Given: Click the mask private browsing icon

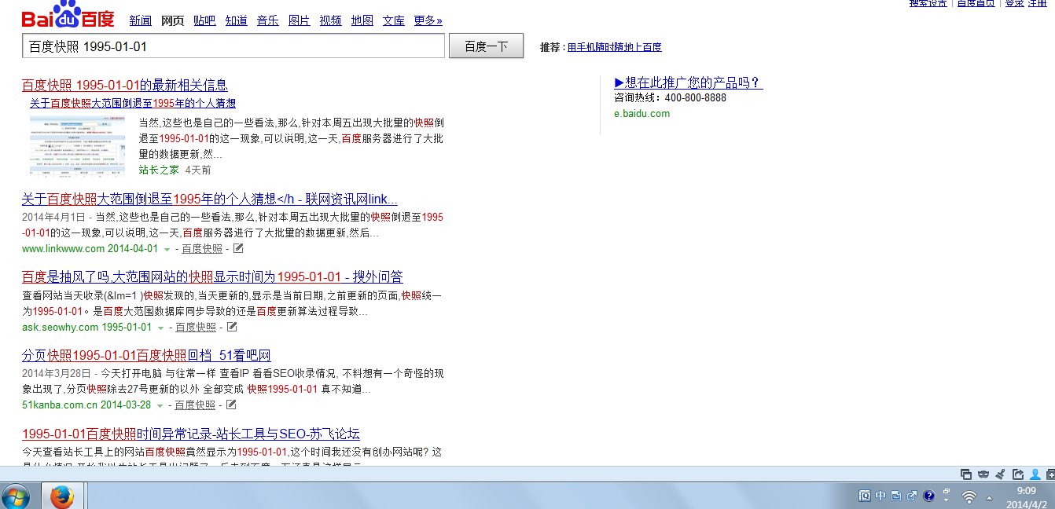Looking at the screenshot, I should coord(983,474).
